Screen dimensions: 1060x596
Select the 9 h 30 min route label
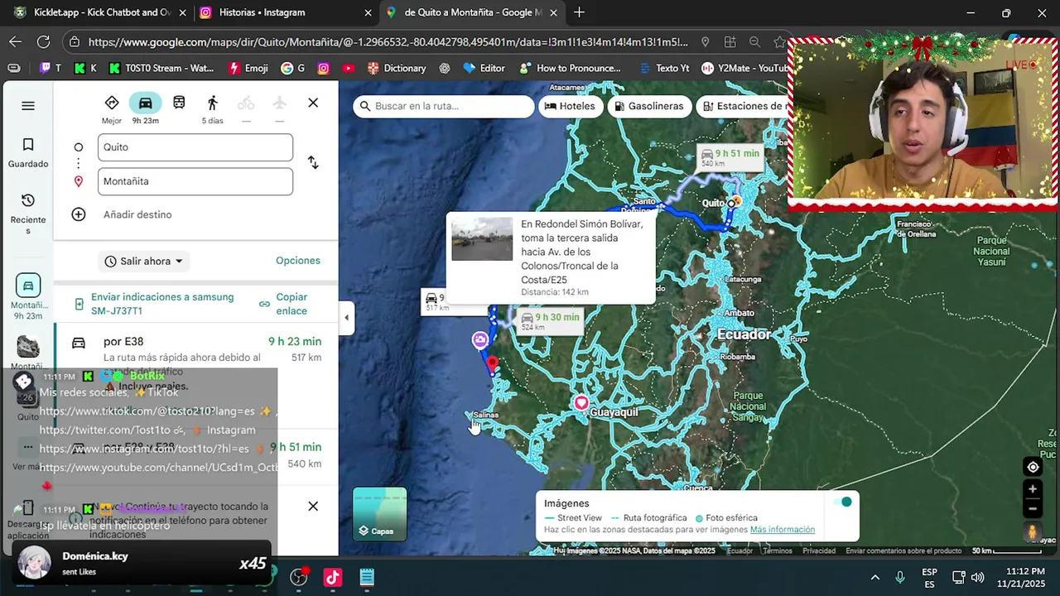(550, 321)
